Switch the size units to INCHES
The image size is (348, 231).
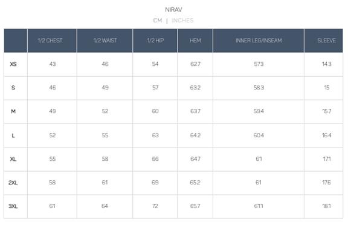pyautogui.click(x=182, y=21)
